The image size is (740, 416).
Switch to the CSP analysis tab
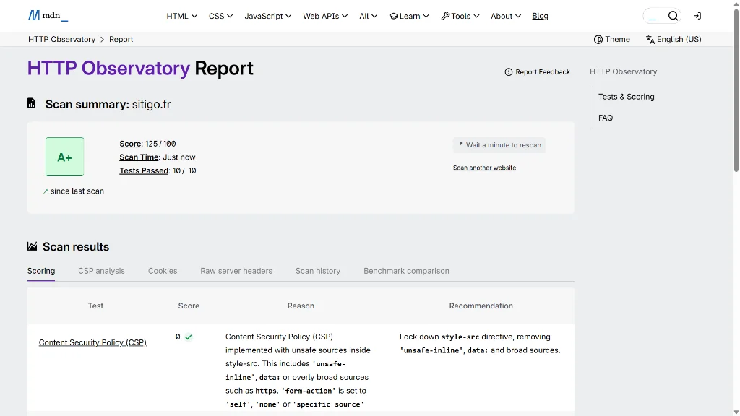coord(101,271)
